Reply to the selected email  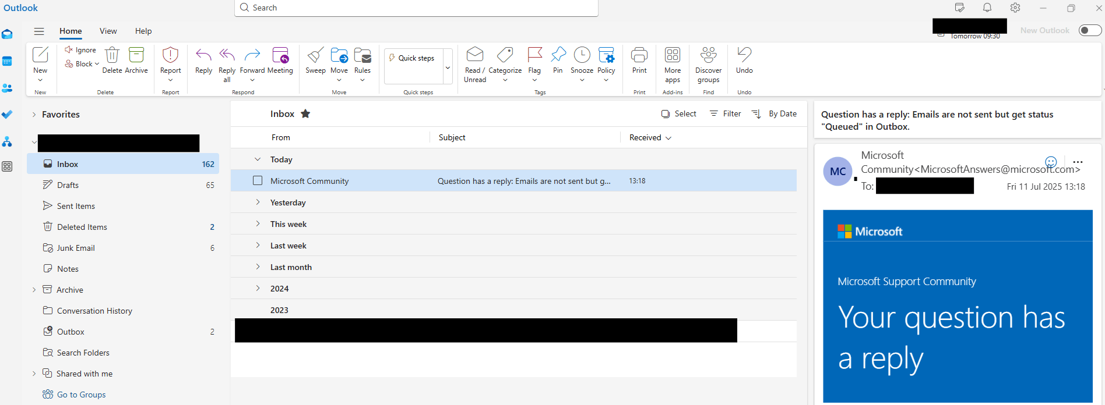(x=203, y=61)
